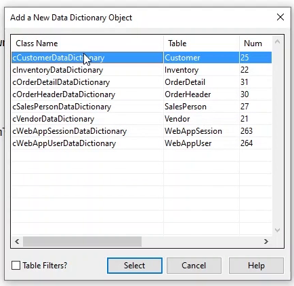Click the horizontal scrollbar left arrow
The image size is (294, 286).
(x=17, y=242)
